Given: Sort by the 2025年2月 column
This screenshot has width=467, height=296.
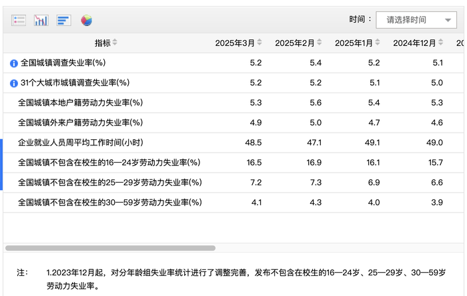Looking at the screenshot, I should [x=320, y=43].
